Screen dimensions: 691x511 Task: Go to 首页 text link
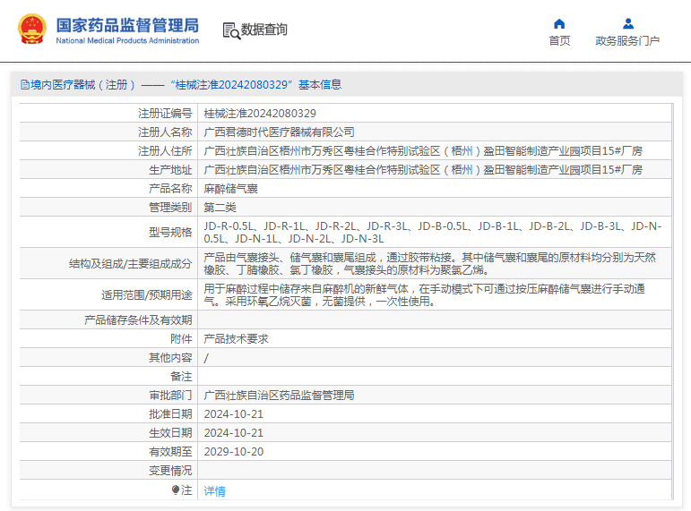[559, 41]
